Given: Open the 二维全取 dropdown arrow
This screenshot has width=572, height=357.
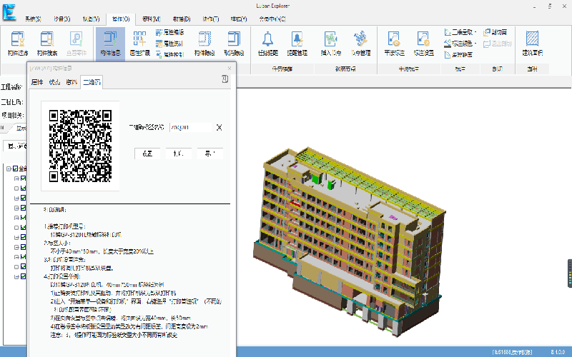Looking at the screenshot, I should tap(475, 32).
